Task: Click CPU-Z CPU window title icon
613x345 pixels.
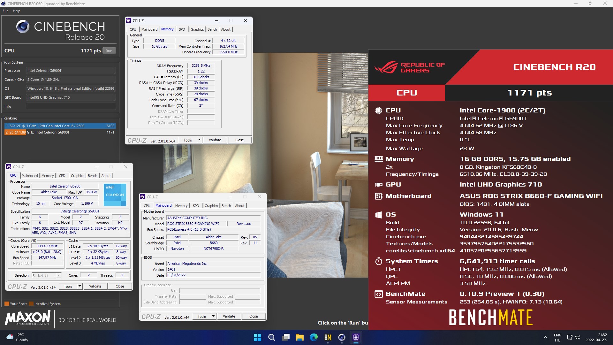Action: [9, 167]
